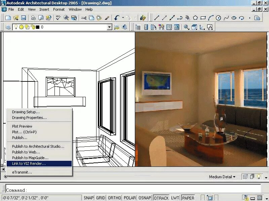Toggle OTRACK in status bar

pos(161,198)
